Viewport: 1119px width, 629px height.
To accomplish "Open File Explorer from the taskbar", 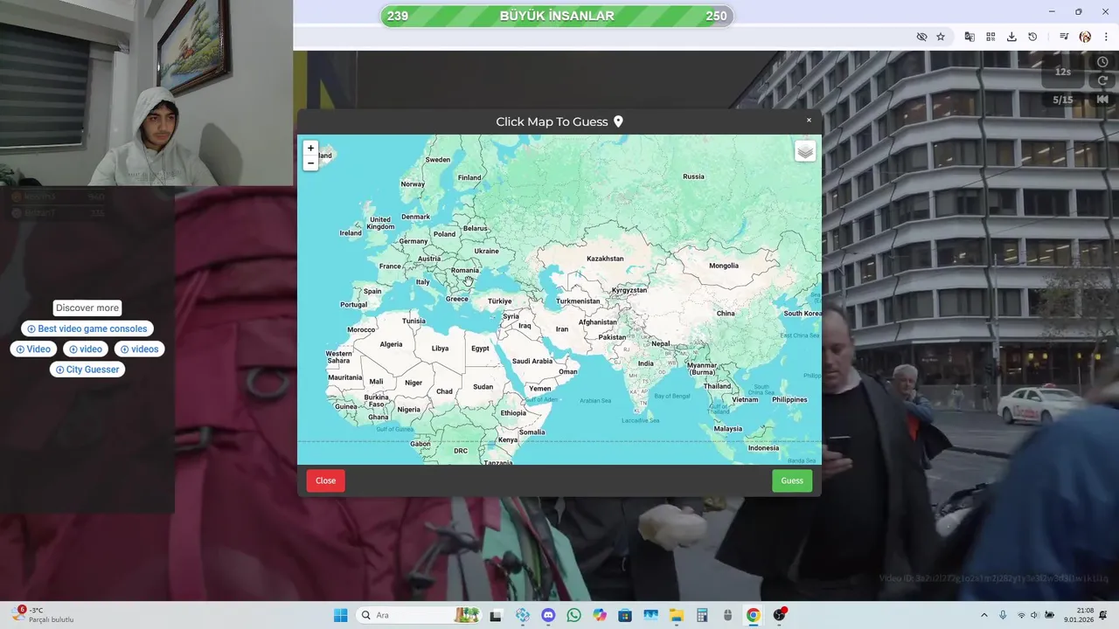I will [676, 615].
